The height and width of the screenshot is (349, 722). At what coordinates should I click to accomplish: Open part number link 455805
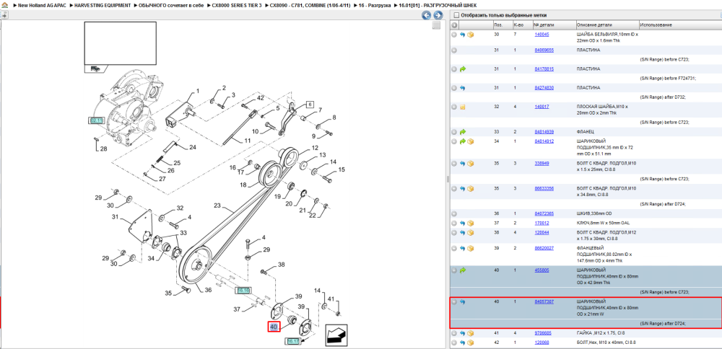pos(541,270)
